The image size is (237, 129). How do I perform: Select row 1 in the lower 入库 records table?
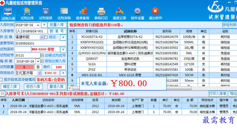point(118,106)
